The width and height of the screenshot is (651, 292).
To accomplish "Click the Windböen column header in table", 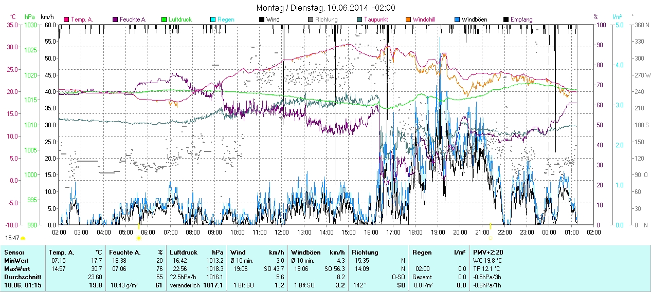I will pyautogui.click(x=306, y=252).
